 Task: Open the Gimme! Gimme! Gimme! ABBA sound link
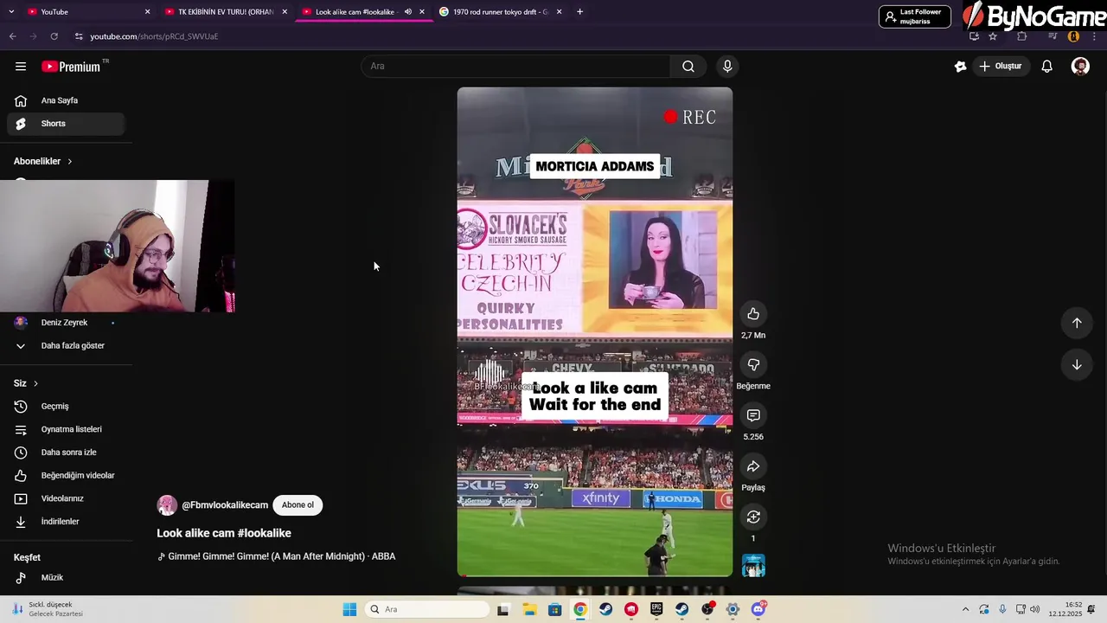[x=277, y=556]
